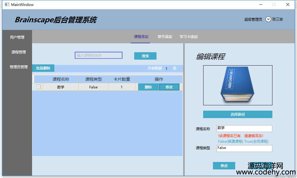Click the 编辑课程 heading
The width and height of the screenshot is (297, 178).
tap(211, 57)
